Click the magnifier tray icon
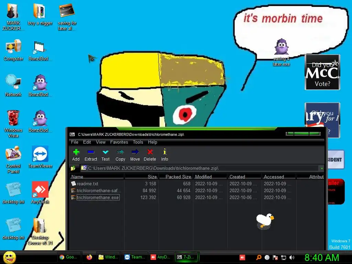Viewport: 352px width, 264px height. click(x=258, y=257)
